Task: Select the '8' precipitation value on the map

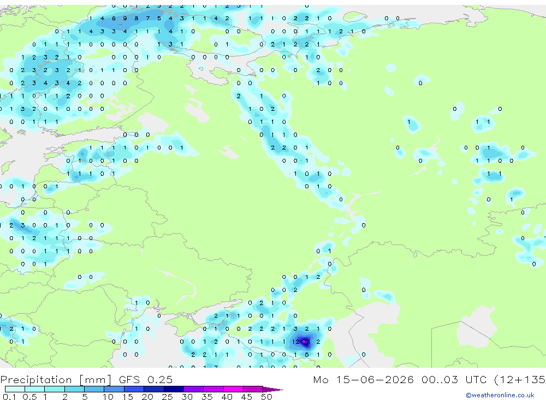Action: pyautogui.click(x=136, y=19)
